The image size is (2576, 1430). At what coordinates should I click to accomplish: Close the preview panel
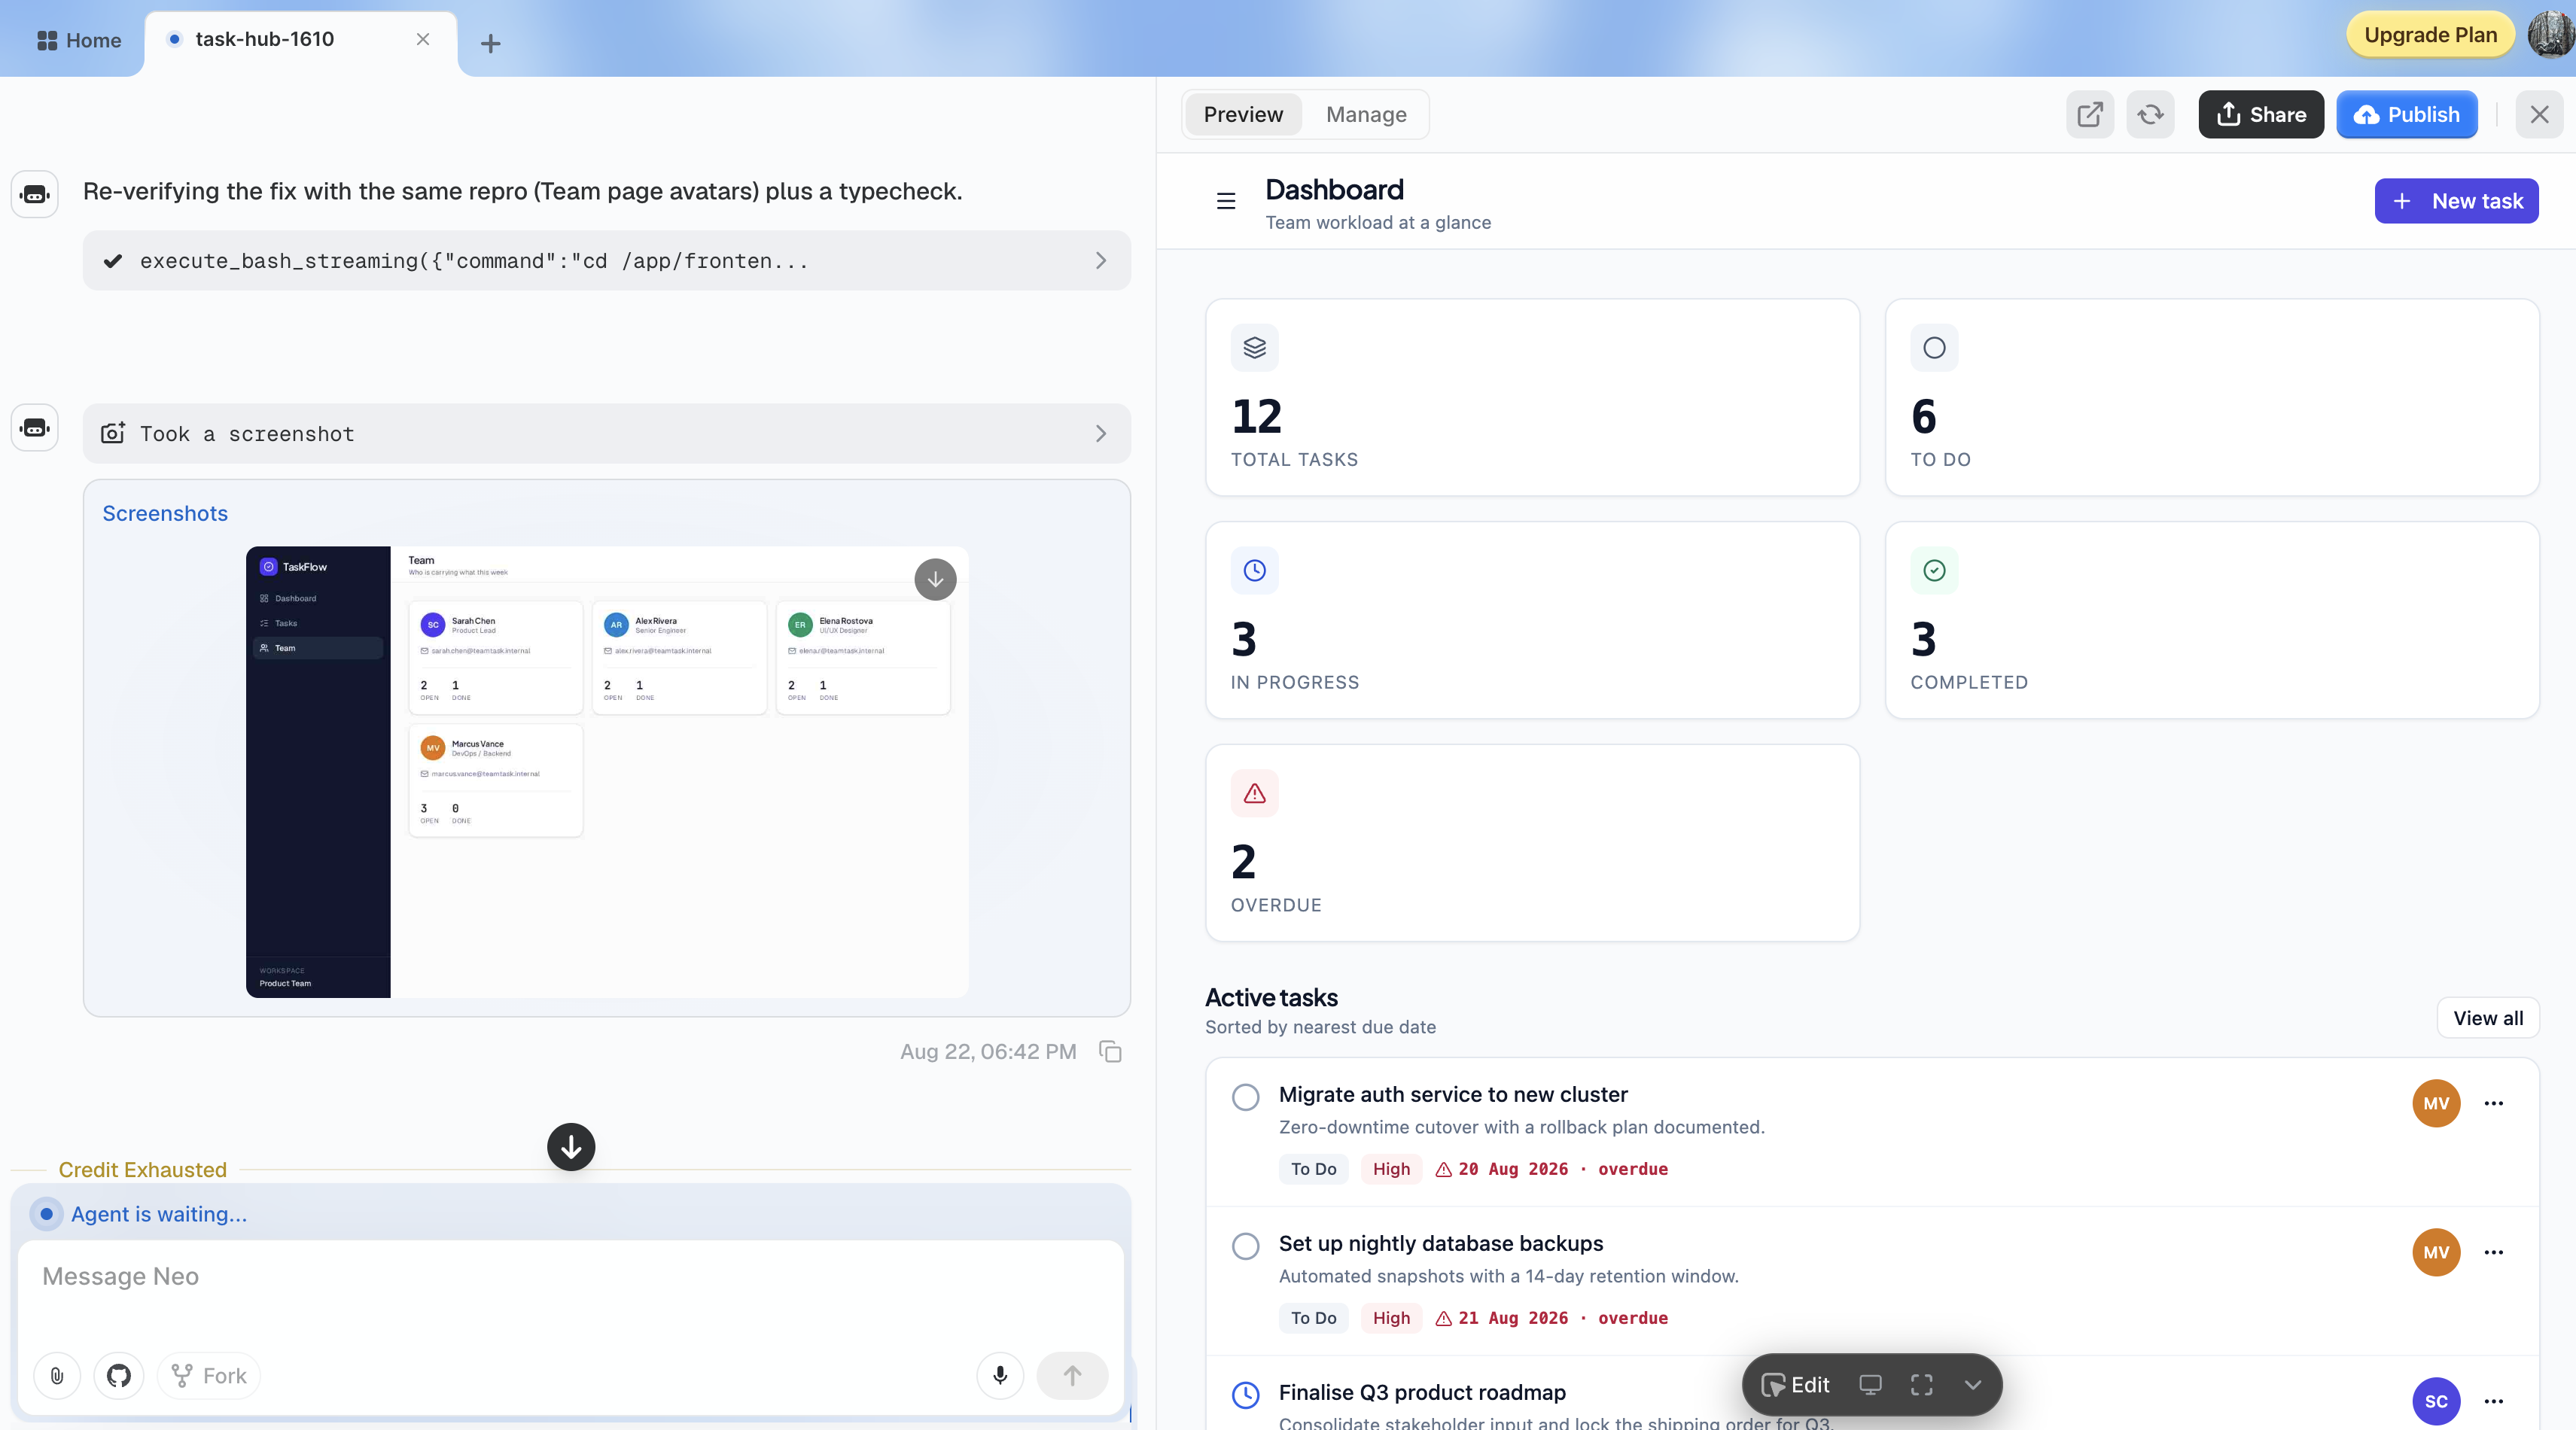[x=2539, y=115]
